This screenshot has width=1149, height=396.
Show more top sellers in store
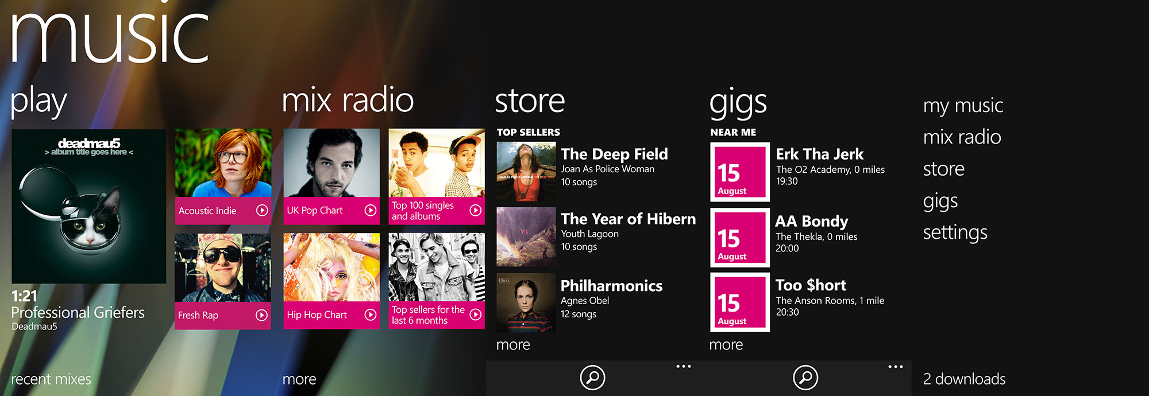[513, 345]
